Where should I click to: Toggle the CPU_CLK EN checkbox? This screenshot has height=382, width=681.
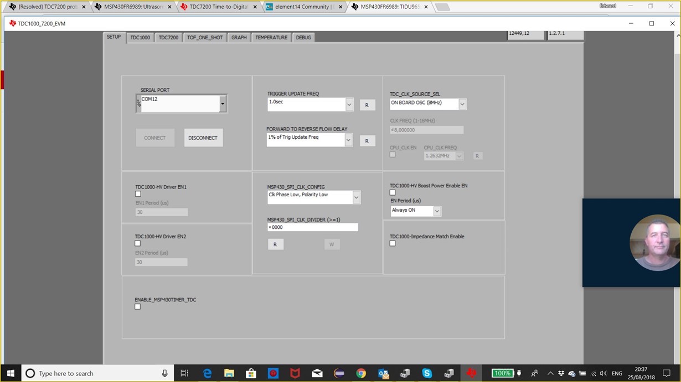pos(393,155)
